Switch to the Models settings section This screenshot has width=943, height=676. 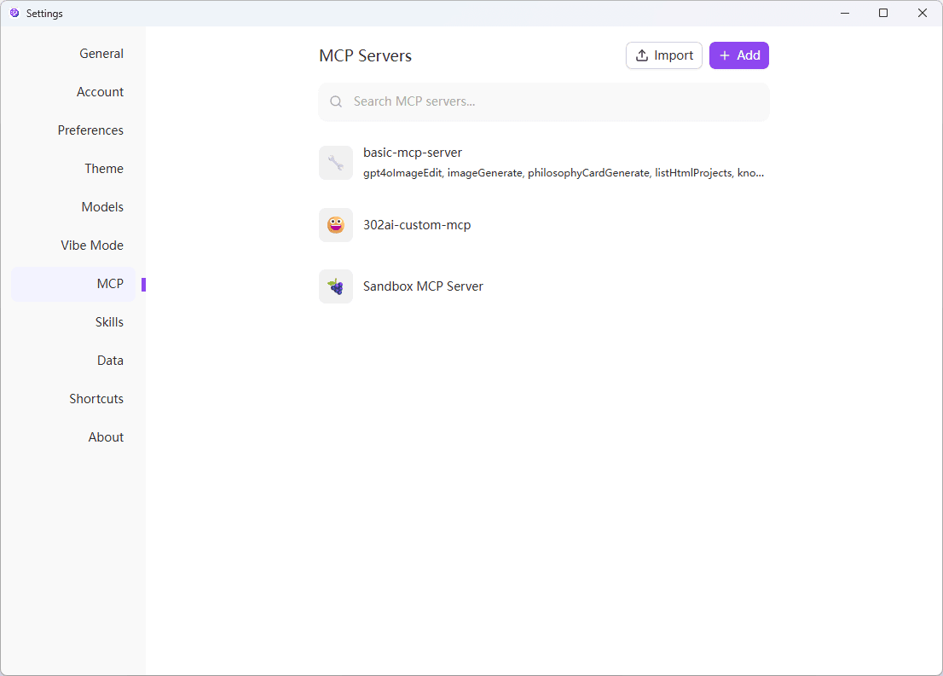pos(102,206)
